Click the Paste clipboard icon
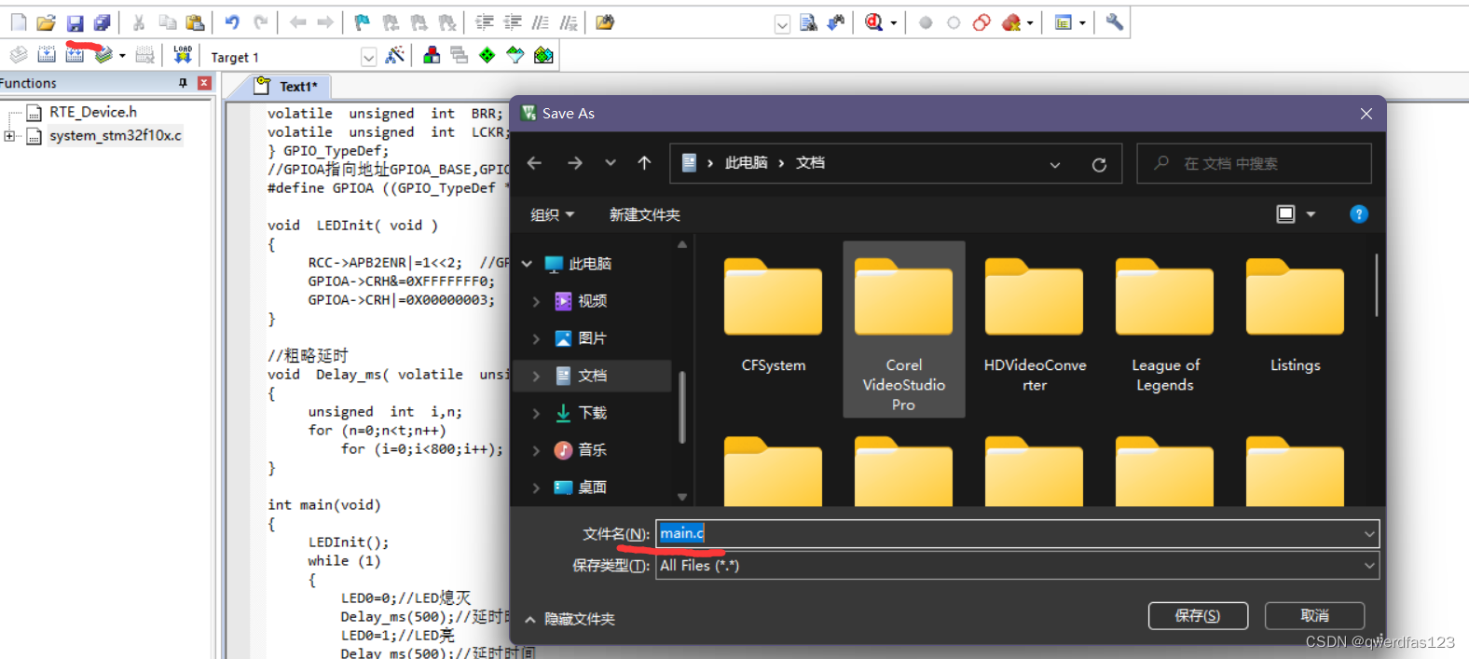Image resolution: width=1469 pixels, height=659 pixels. click(x=195, y=22)
